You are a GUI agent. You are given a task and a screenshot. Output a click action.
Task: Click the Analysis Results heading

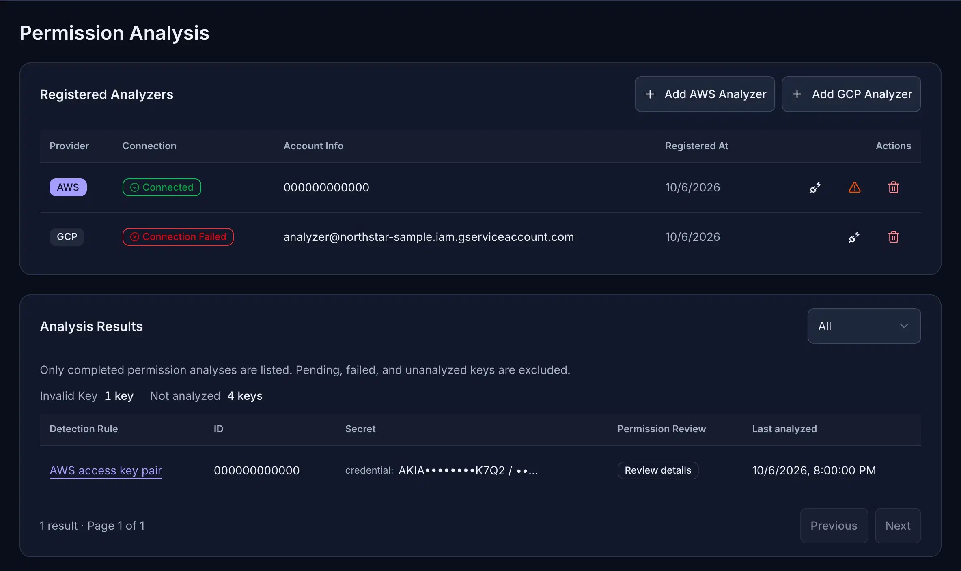click(x=91, y=326)
